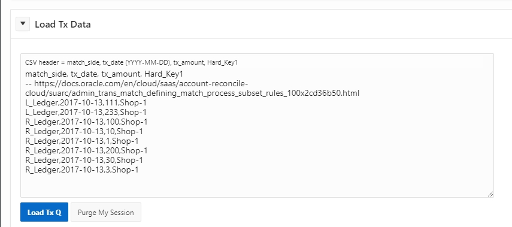Place cursor on R_Ledger amount 10 row
512x227 pixels.
click(84, 131)
